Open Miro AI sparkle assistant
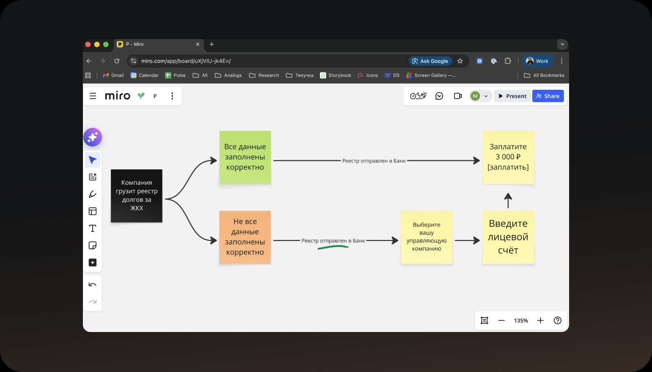 point(93,137)
